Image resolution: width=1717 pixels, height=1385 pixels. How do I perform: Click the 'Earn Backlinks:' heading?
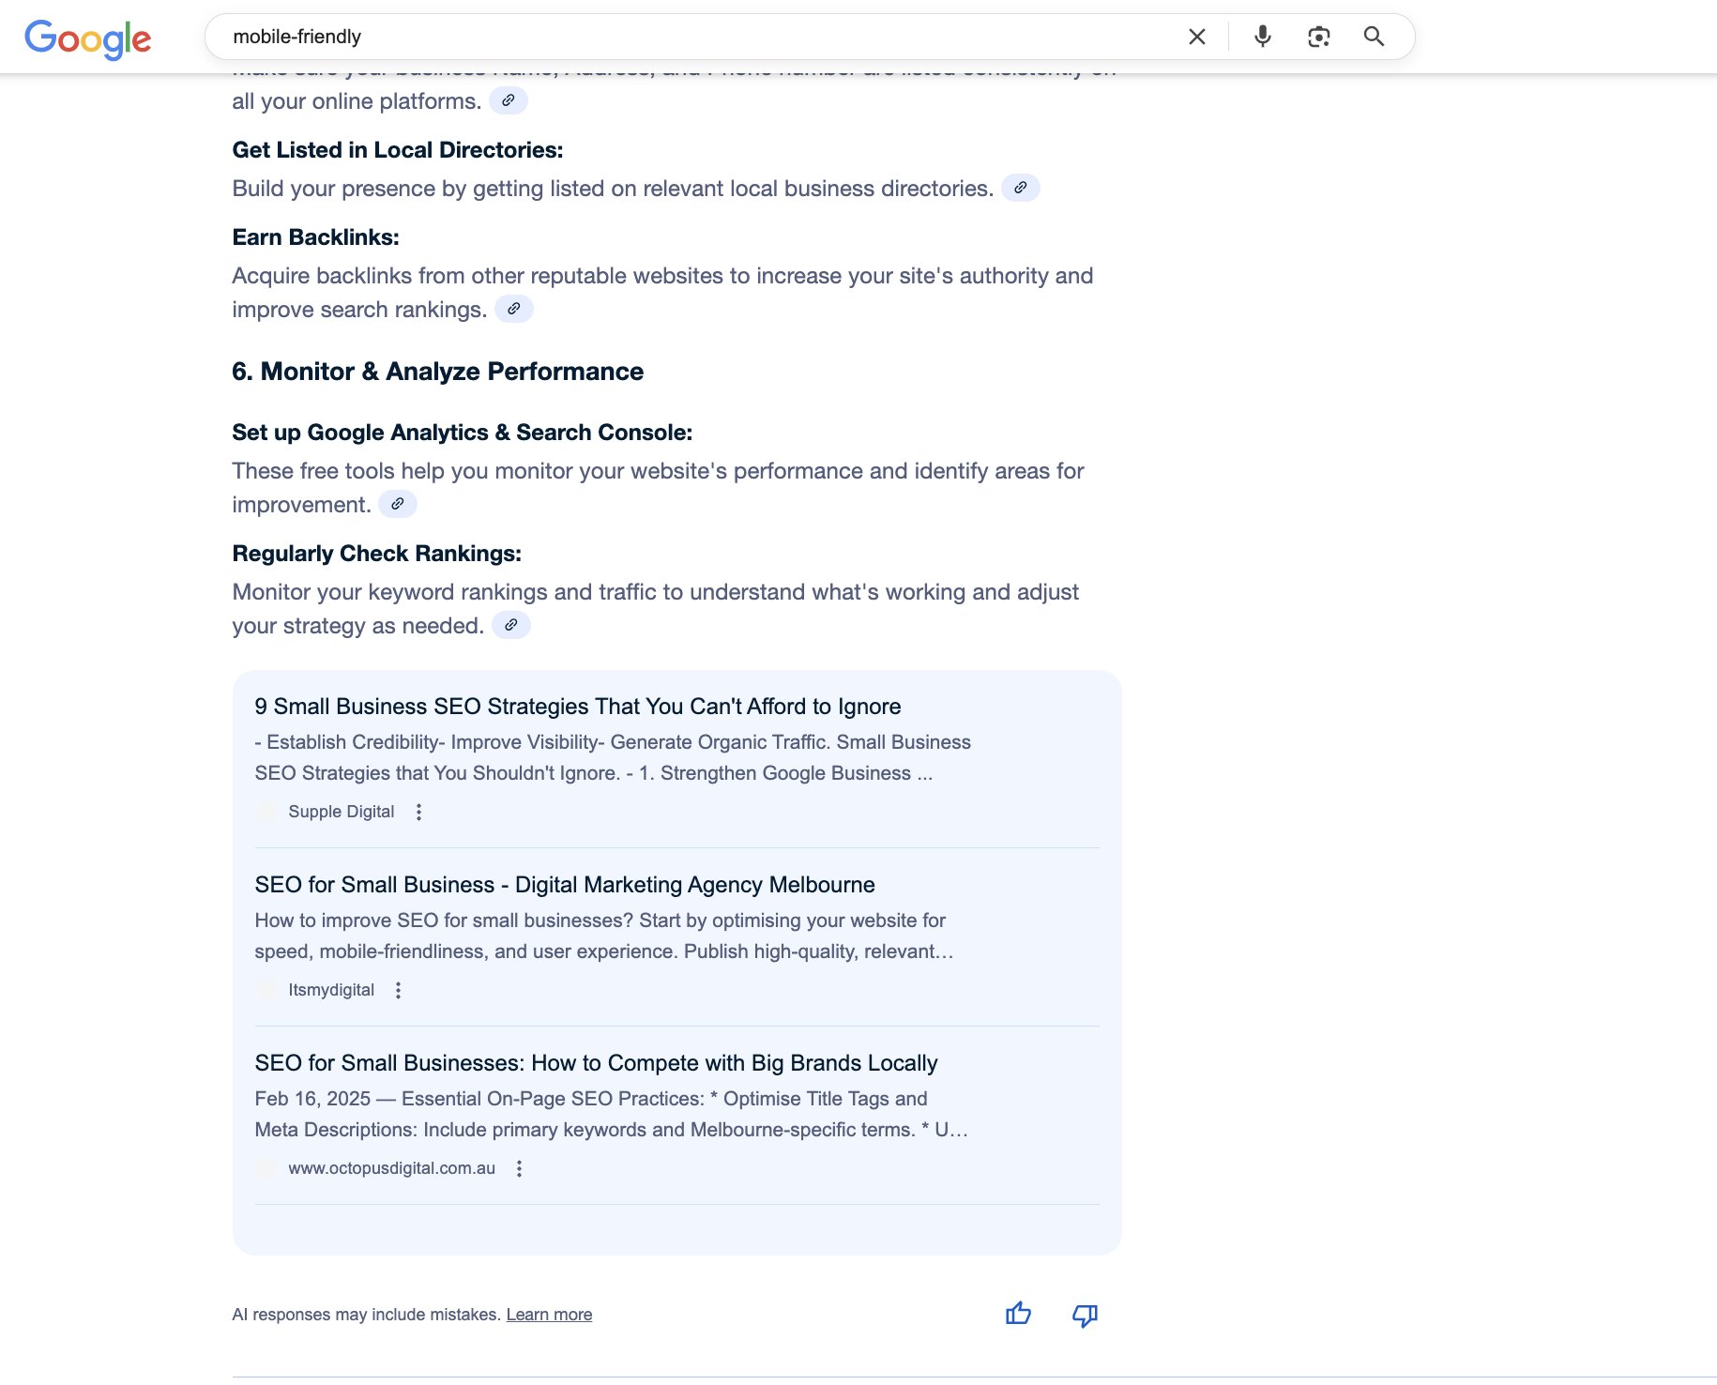[316, 237]
